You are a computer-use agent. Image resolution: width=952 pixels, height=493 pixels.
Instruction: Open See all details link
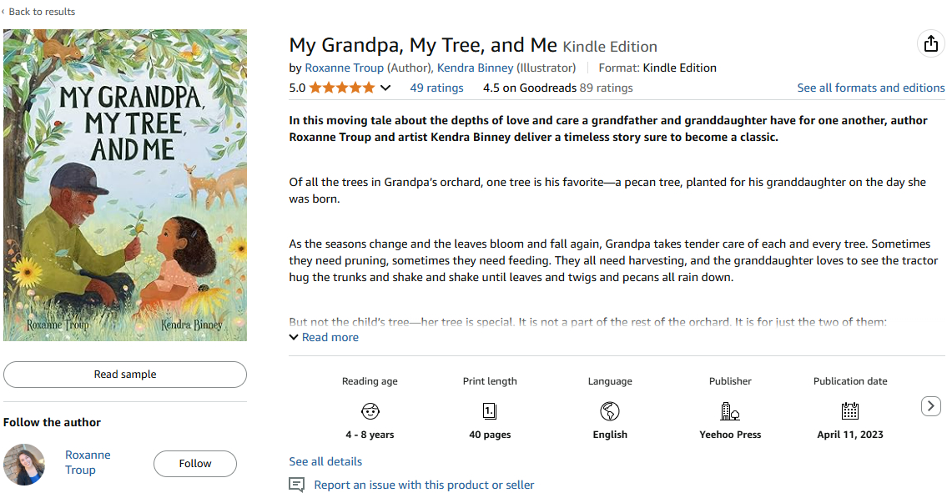coord(325,461)
